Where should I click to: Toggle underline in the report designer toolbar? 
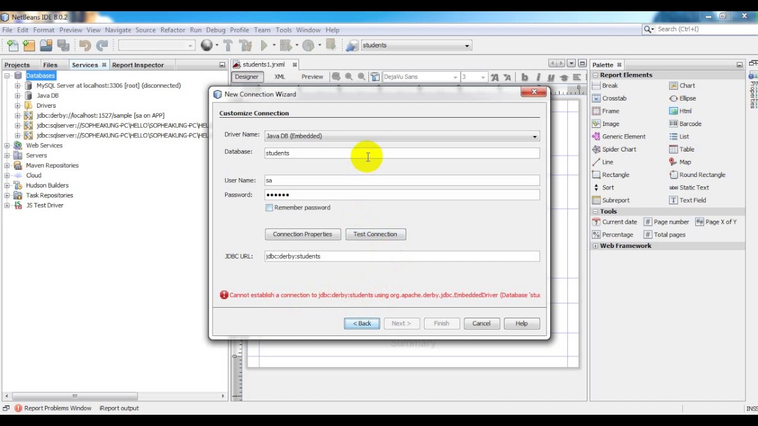551,77
